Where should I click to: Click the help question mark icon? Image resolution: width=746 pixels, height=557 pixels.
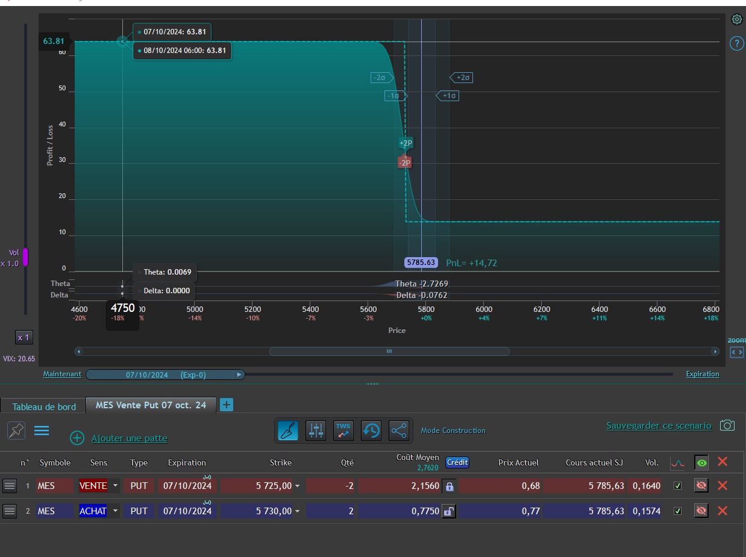pyautogui.click(x=736, y=44)
